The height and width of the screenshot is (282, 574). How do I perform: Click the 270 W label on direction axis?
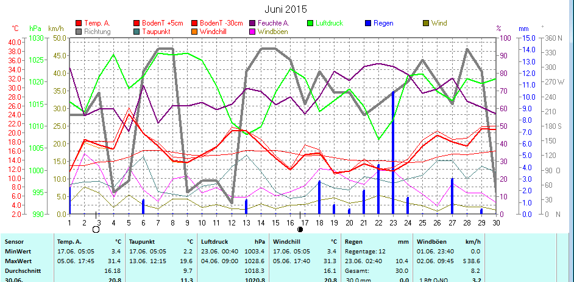click(x=555, y=82)
